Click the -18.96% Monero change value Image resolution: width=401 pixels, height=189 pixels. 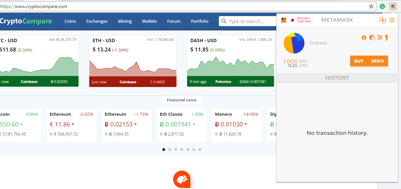(250, 114)
